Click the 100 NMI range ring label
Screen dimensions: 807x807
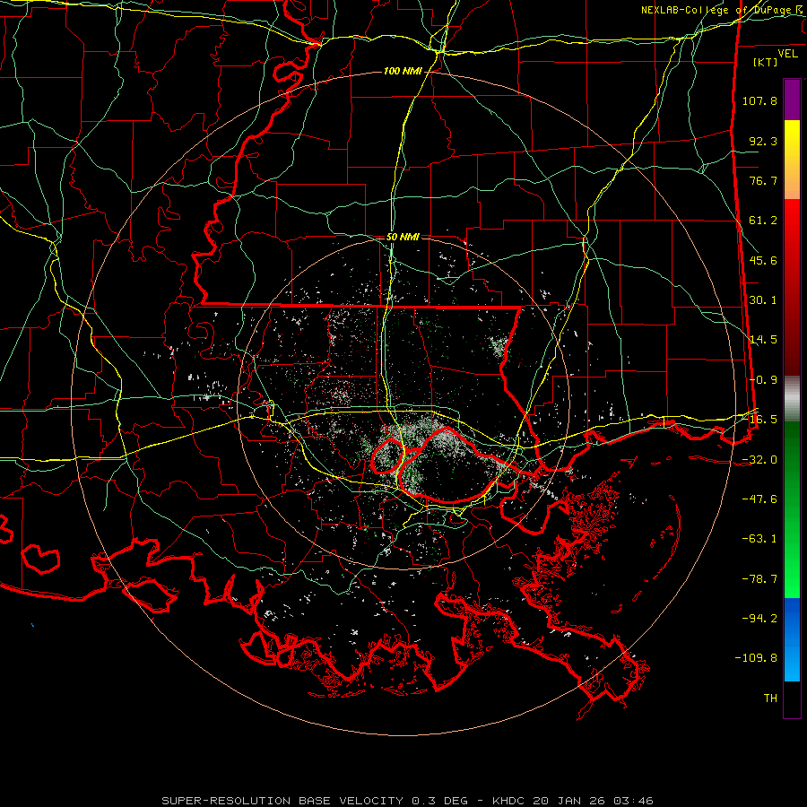point(402,71)
